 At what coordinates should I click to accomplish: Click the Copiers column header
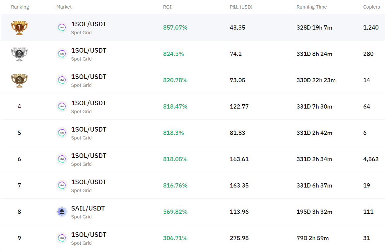pos(371,7)
